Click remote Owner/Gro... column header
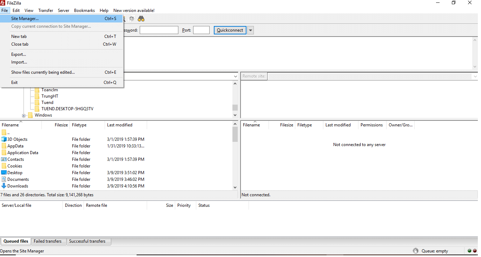The height and width of the screenshot is (257, 481). click(401, 125)
